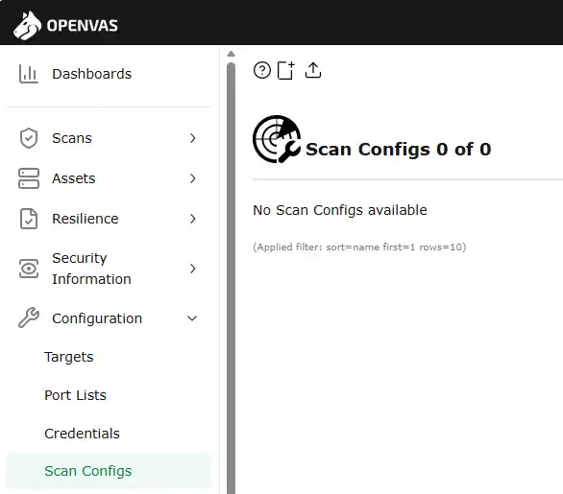Open the Assets menu label

[x=74, y=178]
